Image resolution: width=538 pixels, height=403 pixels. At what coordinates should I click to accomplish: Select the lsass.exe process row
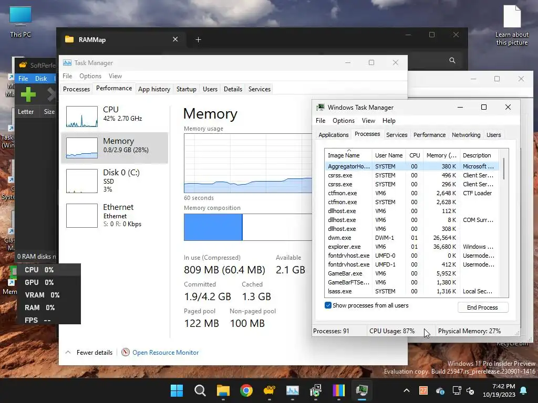(411, 291)
